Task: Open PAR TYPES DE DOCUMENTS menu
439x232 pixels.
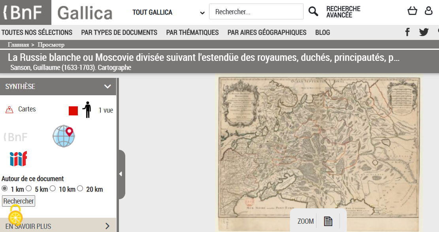Action: point(119,32)
